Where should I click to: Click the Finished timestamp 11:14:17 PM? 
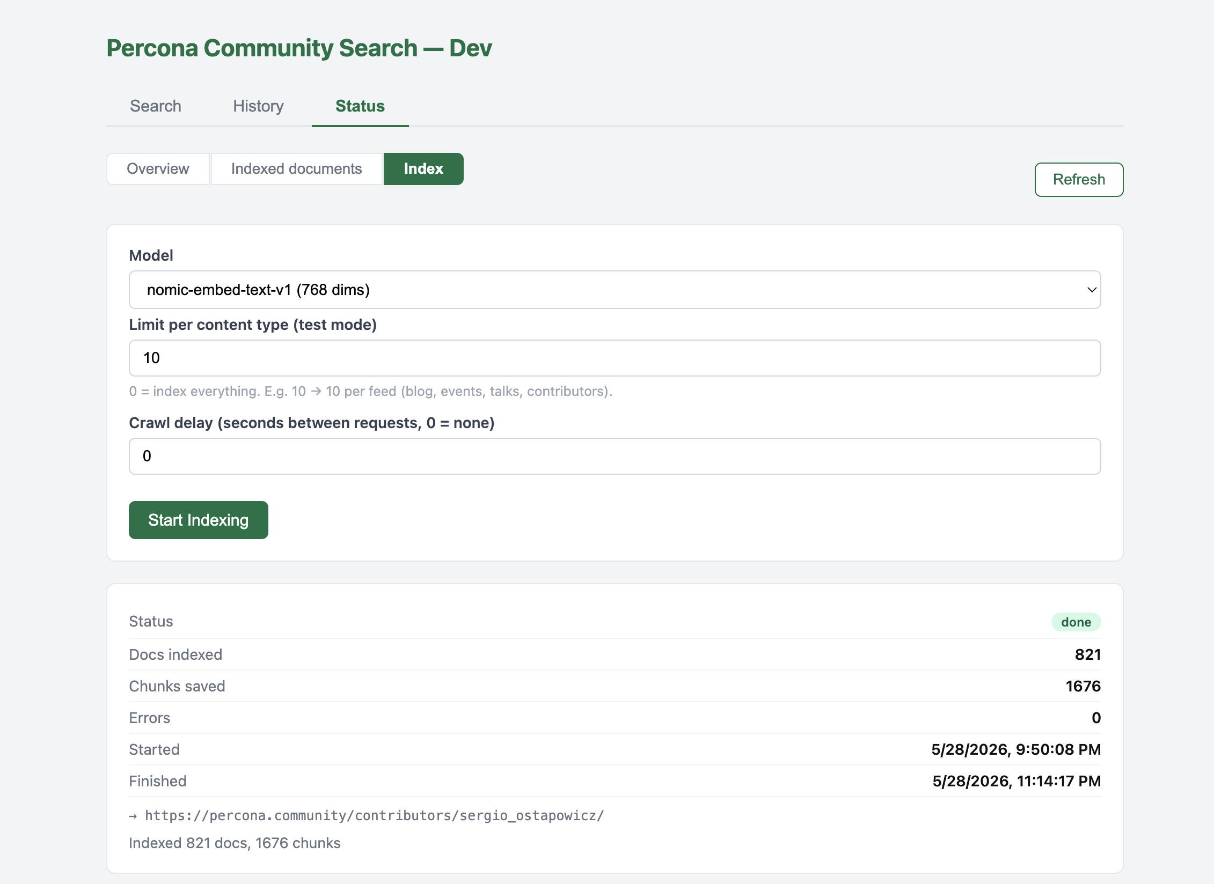pos(1016,781)
